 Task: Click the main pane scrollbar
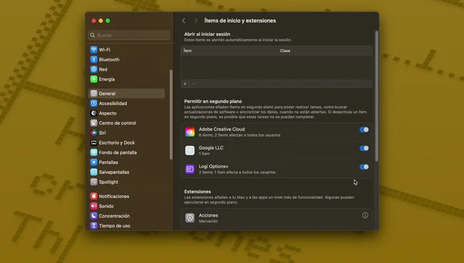click(x=377, y=96)
